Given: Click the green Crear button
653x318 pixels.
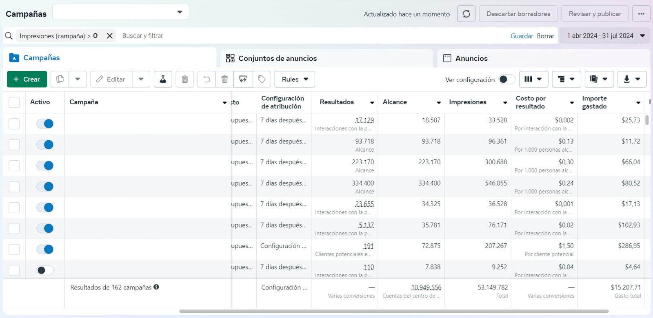Looking at the screenshot, I should click(27, 79).
